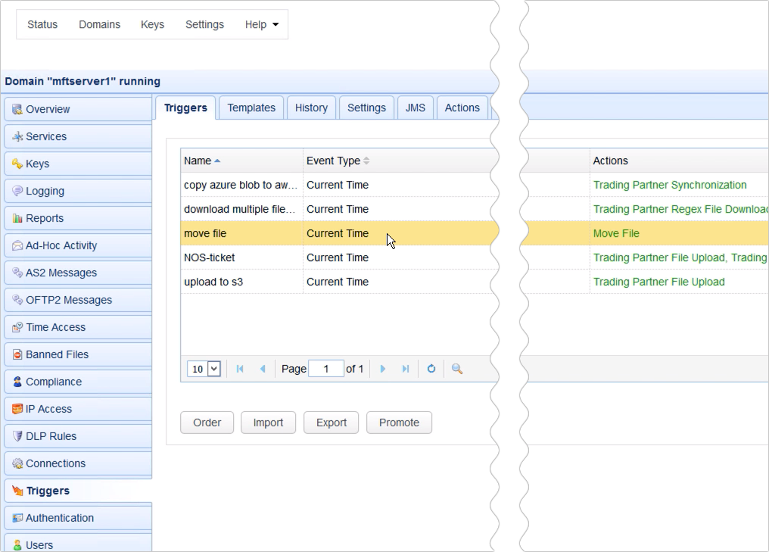769x552 pixels.
Task: Refresh the triggers list
Action: pyautogui.click(x=431, y=369)
